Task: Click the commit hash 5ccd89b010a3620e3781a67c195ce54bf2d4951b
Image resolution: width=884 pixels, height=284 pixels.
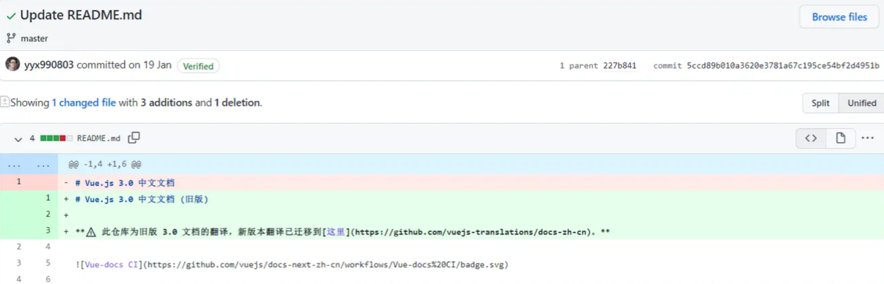Action: click(x=783, y=65)
